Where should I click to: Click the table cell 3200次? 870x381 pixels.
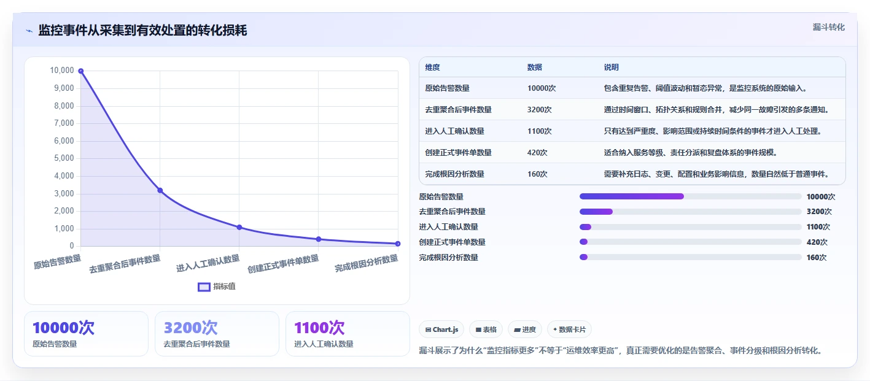540,110
